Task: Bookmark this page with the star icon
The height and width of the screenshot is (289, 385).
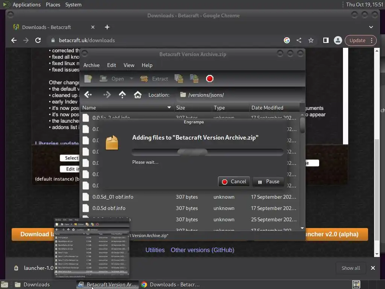Action: click(x=311, y=40)
